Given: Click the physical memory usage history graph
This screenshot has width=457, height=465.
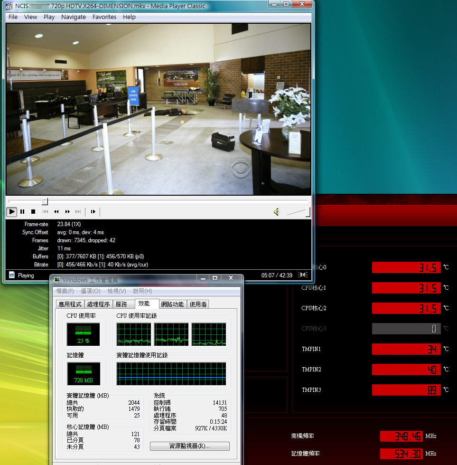Looking at the screenshot, I should (171, 374).
